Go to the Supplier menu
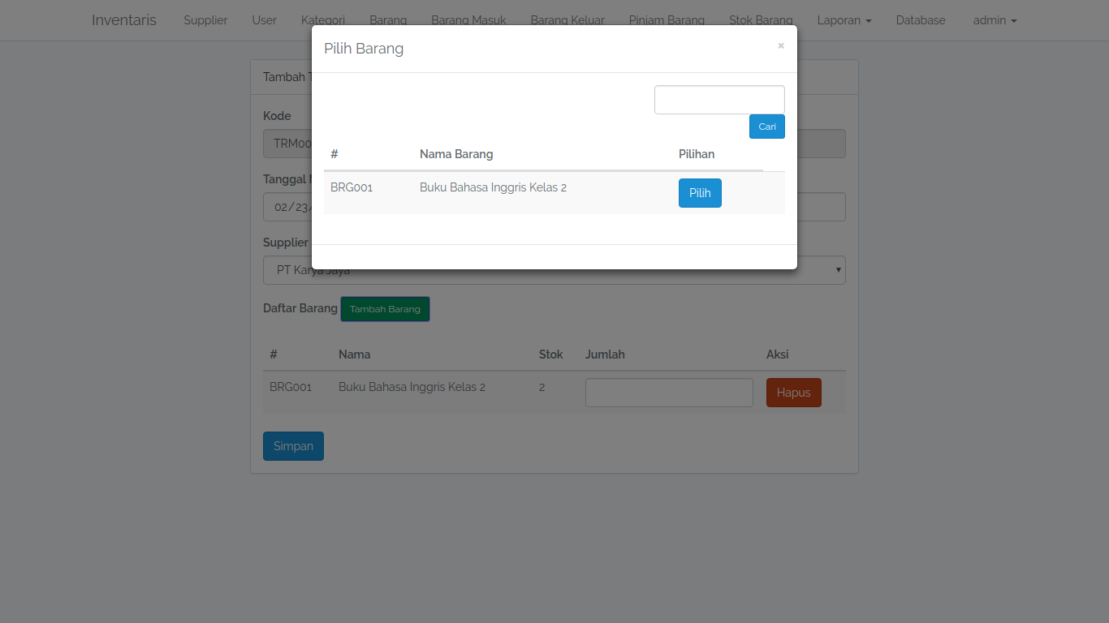 pos(205,20)
